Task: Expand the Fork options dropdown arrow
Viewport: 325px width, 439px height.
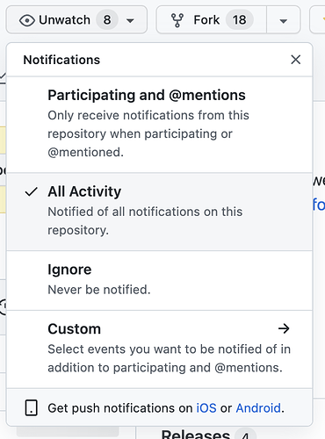Action: [283, 20]
